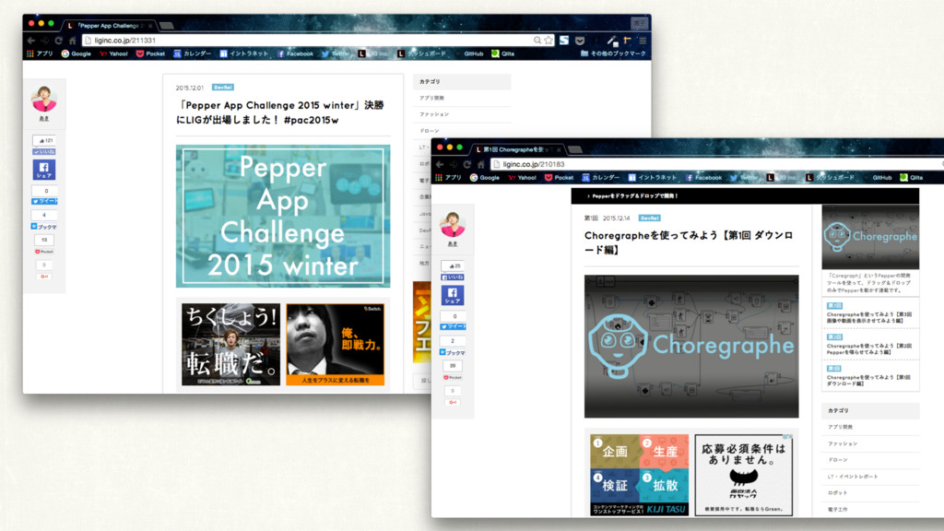944x531 pixels.
Task: Open KIJI TASU 企画 生産 検証 拡散 advertisement
Action: point(640,475)
